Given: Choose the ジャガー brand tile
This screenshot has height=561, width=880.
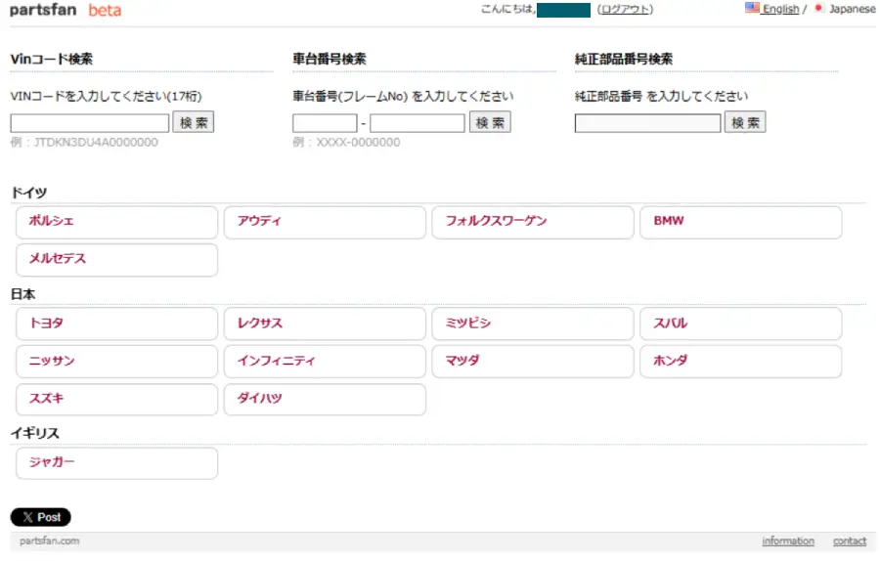Looking at the screenshot, I should pyautogui.click(x=116, y=463).
